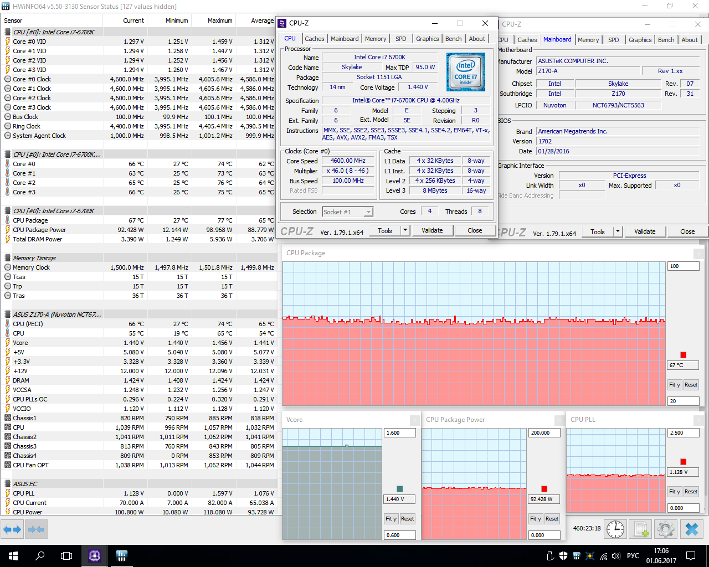Open HWiNFO settings with the gear icon
709x567 pixels.
pyautogui.click(x=666, y=529)
